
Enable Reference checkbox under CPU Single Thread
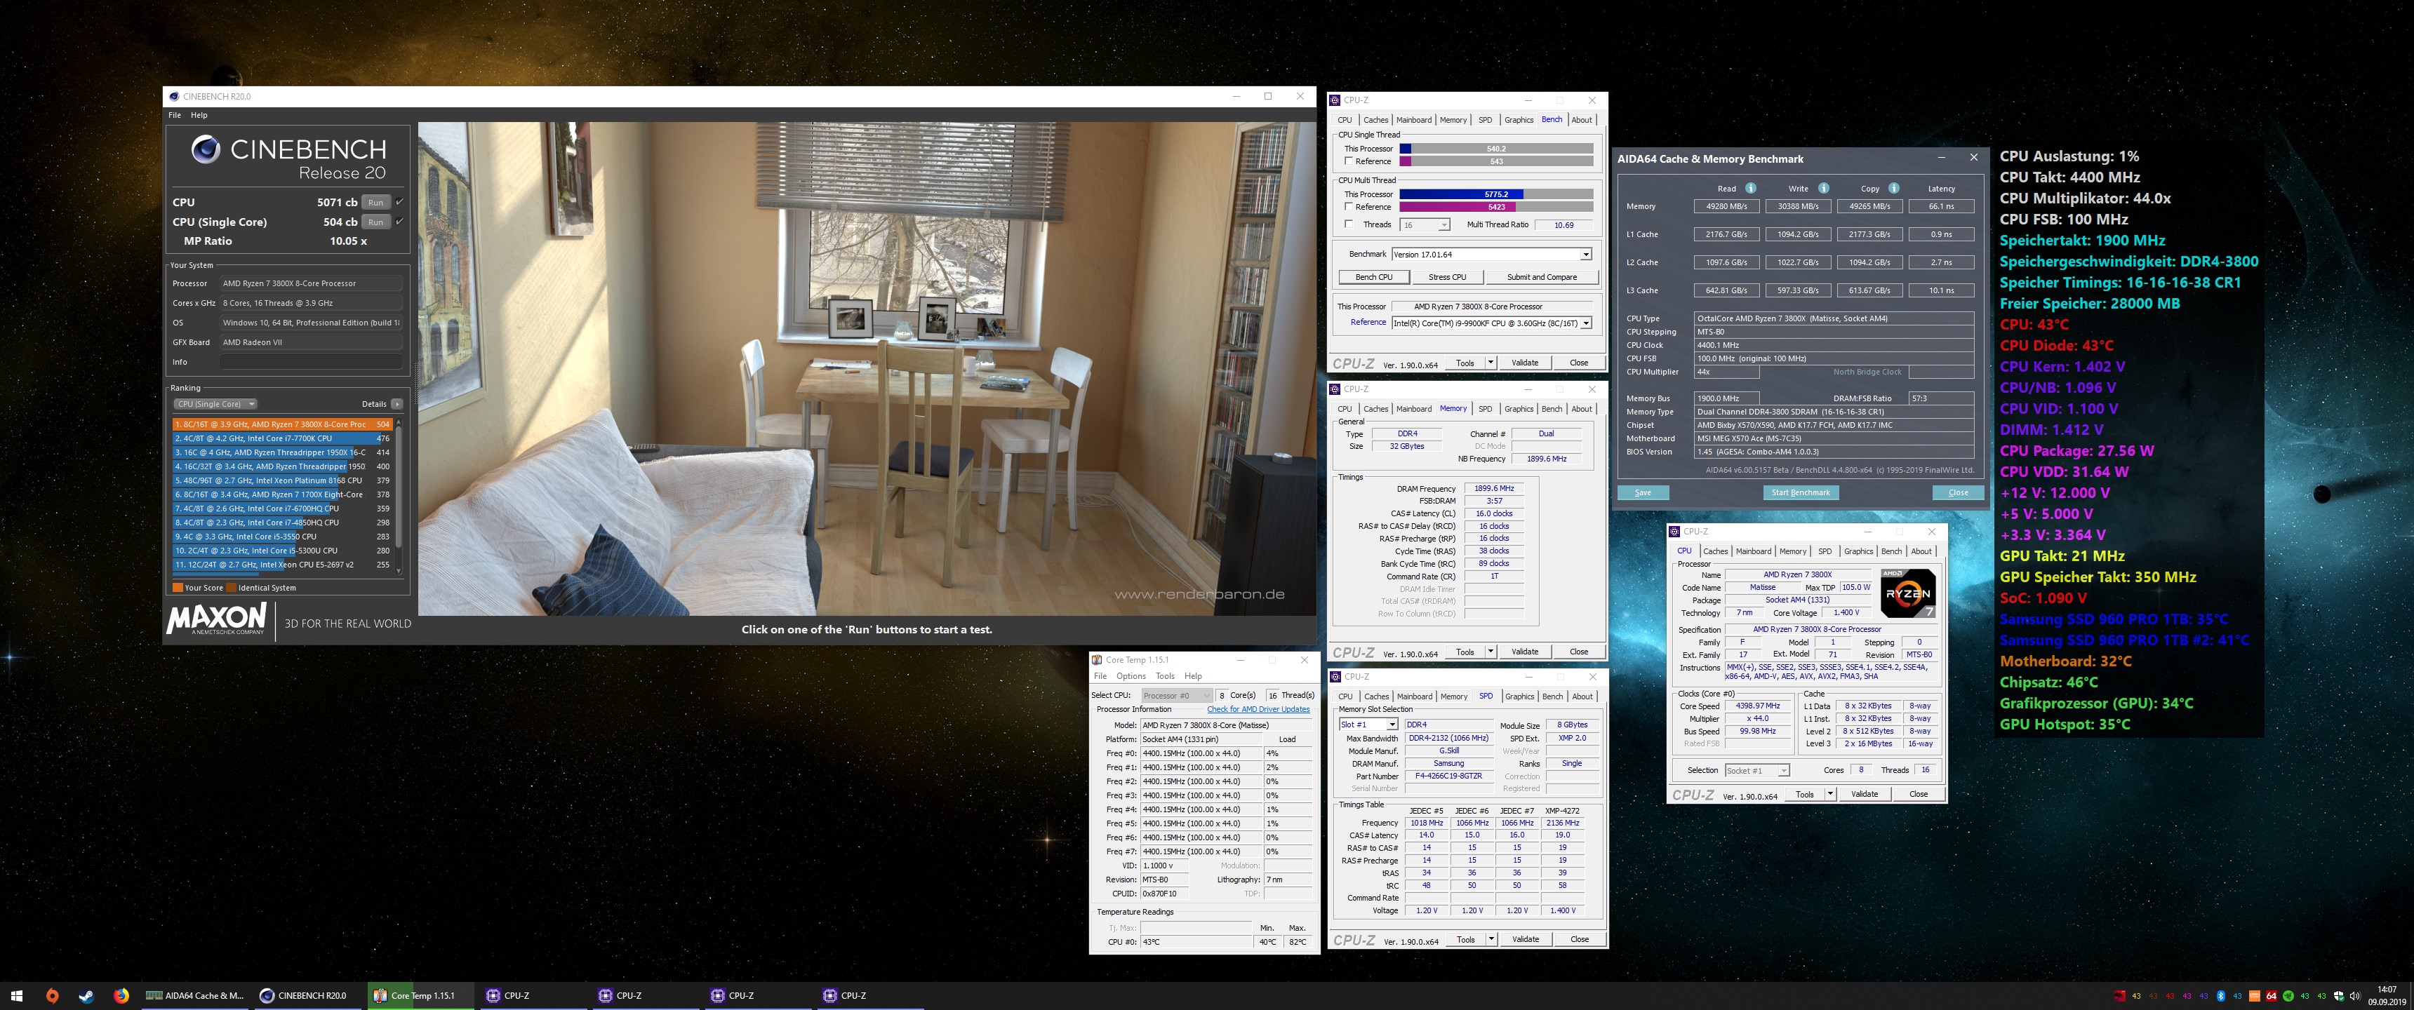[x=1349, y=161]
